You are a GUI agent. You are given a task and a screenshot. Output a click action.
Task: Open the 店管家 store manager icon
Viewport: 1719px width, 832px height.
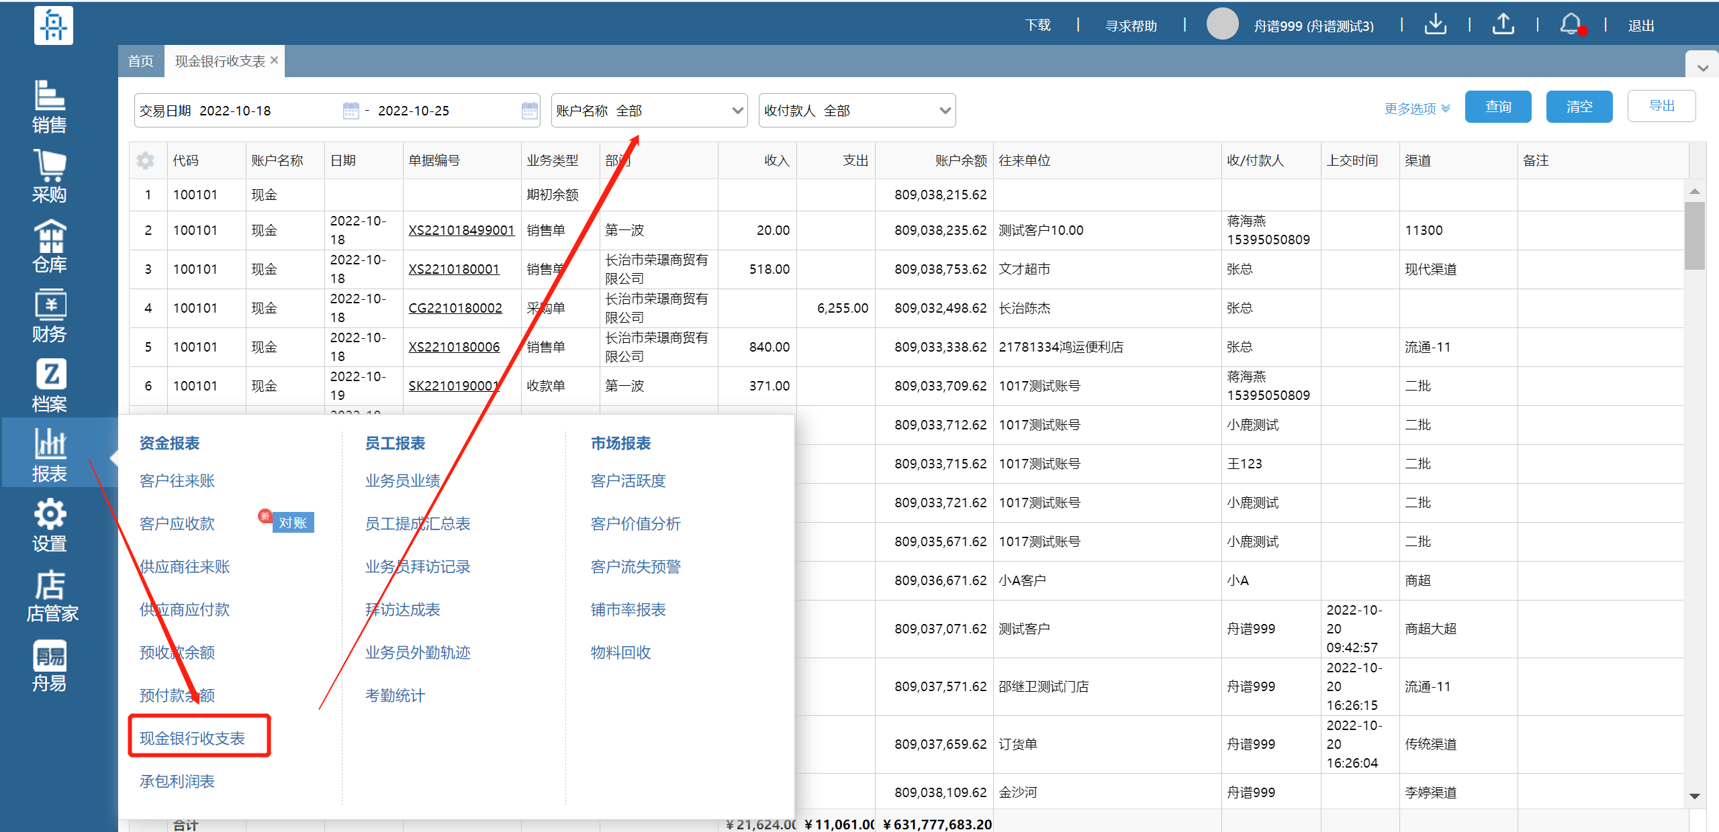coord(51,596)
